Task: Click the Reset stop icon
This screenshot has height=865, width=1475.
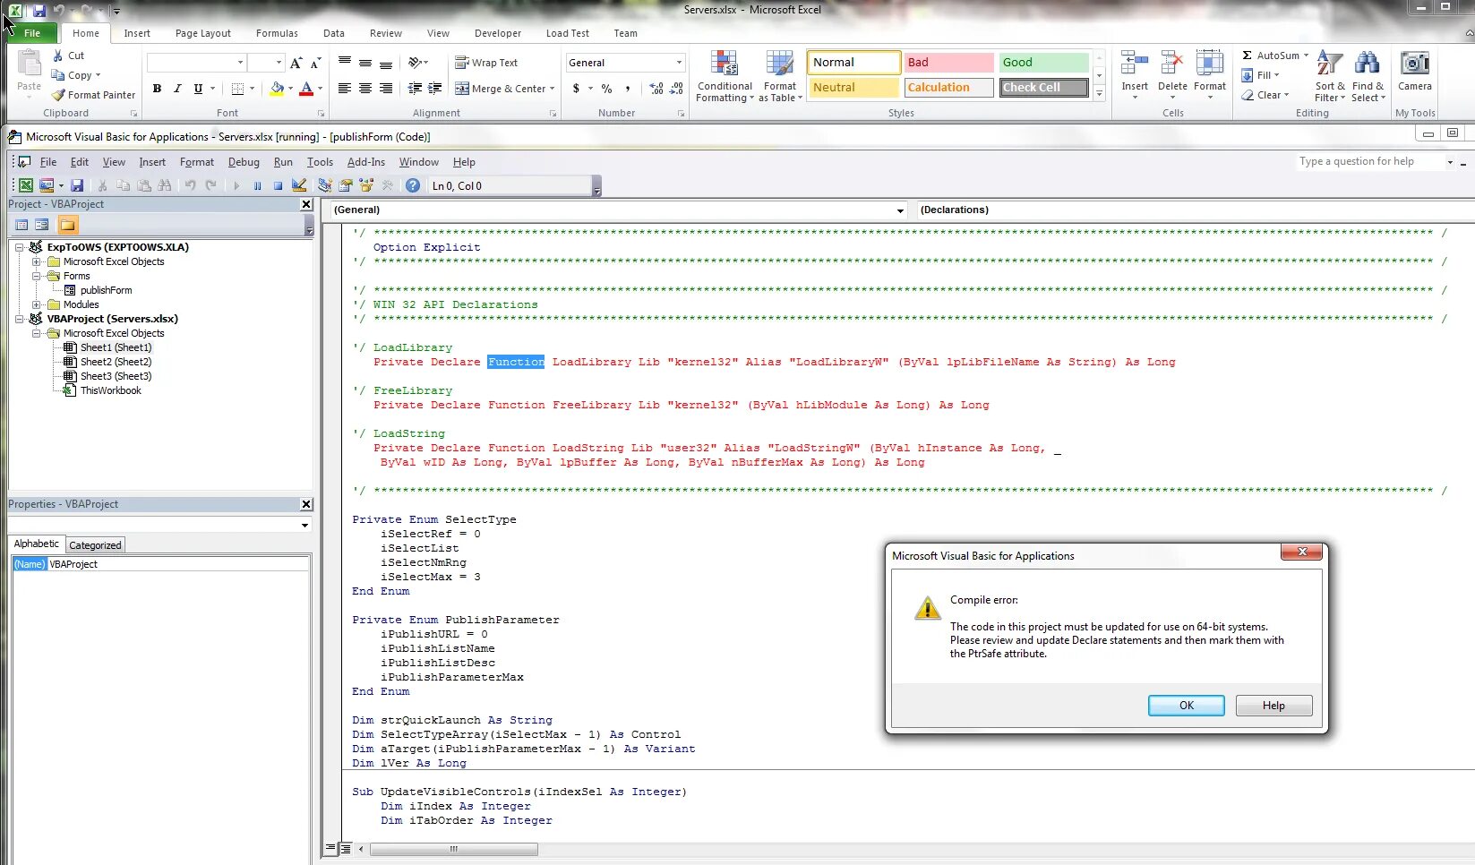Action: coord(278,185)
